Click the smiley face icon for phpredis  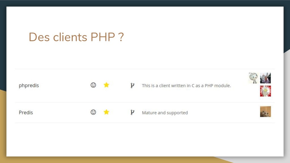click(x=93, y=85)
